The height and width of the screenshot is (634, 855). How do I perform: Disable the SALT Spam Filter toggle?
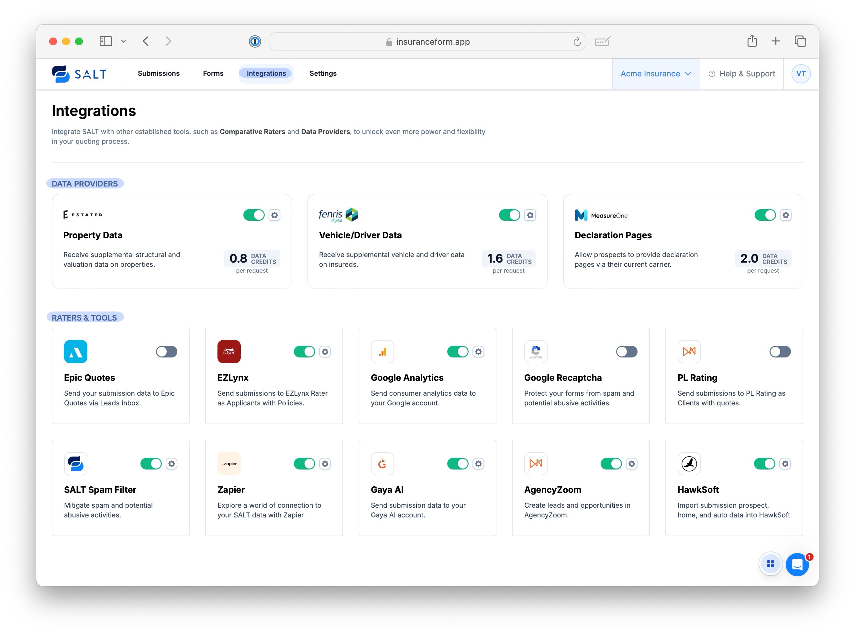tap(151, 464)
